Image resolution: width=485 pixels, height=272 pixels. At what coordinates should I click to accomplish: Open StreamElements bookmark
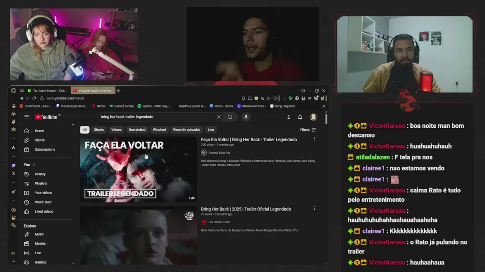pyautogui.click(x=251, y=106)
